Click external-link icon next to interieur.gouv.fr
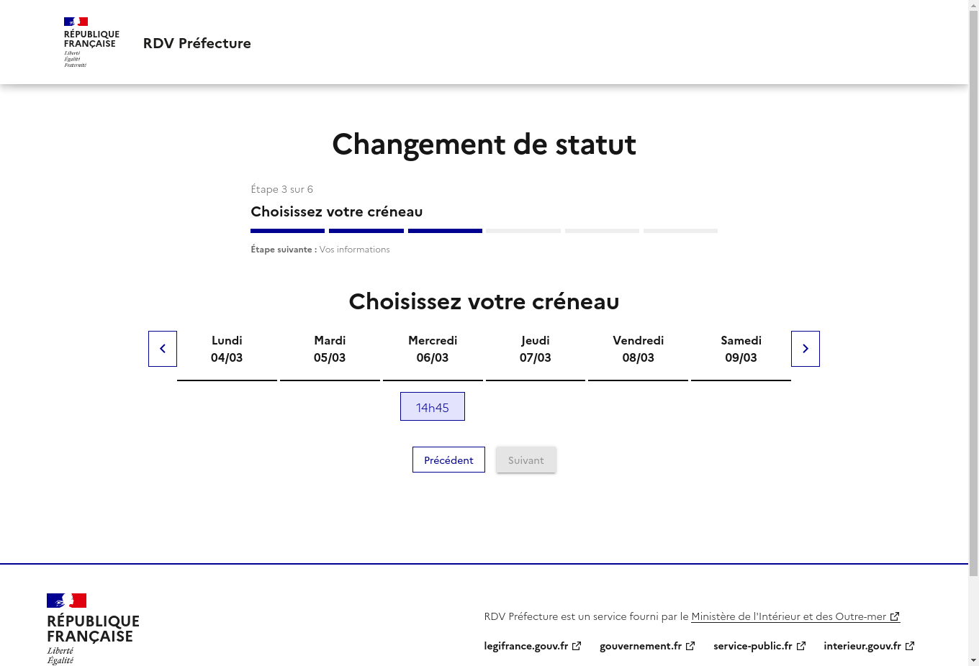This screenshot has width=979, height=666. click(x=910, y=646)
